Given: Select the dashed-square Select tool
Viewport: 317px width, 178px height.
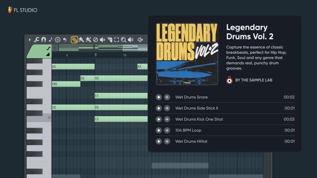Looking at the screenshot, I should 116,40.
